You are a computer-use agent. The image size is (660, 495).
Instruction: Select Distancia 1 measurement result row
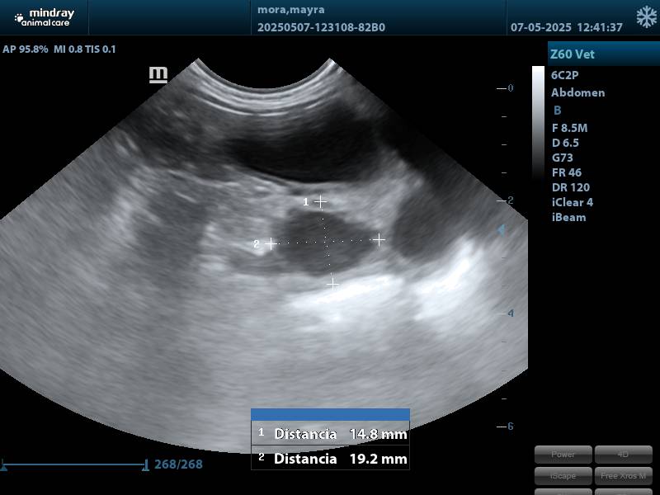(x=330, y=434)
